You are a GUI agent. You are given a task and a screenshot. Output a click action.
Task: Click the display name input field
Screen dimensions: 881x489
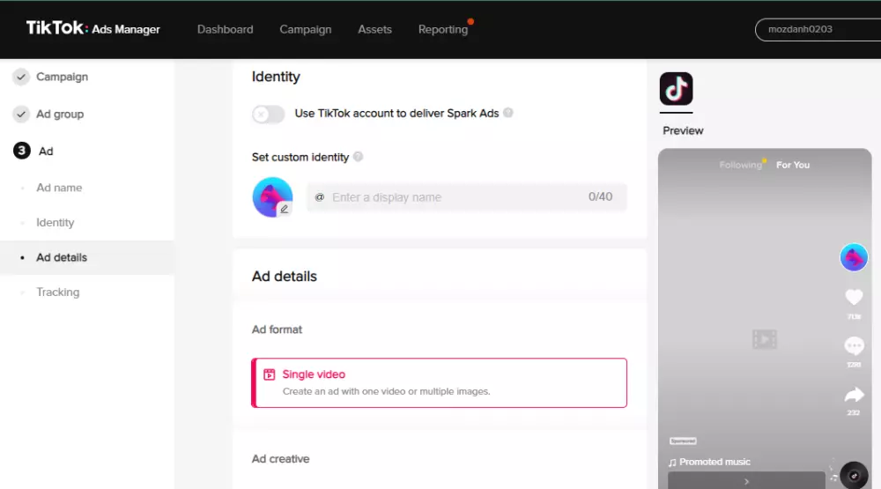tap(466, 197)
